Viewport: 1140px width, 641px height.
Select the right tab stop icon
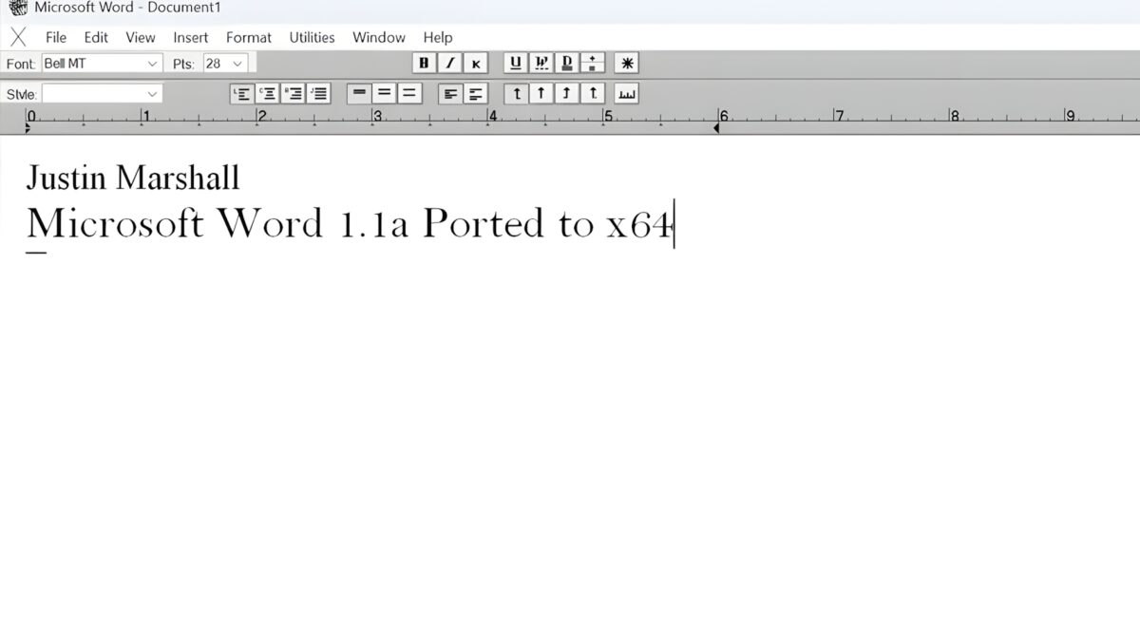pyautogui.click(x=567, y=93)
